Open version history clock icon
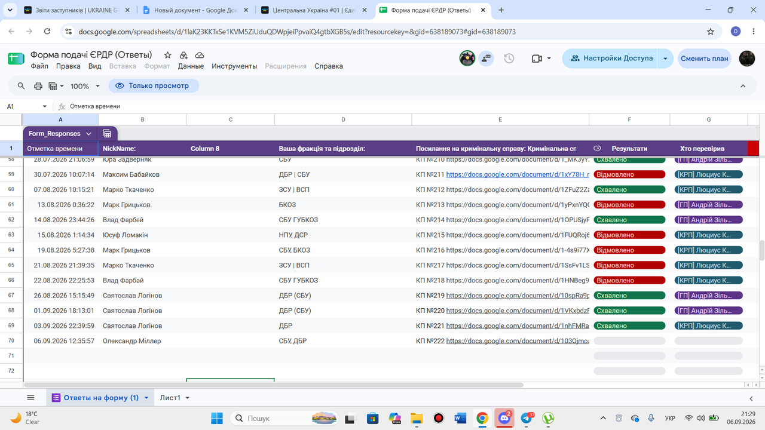The image size is (765, 430). pos(509,59)
